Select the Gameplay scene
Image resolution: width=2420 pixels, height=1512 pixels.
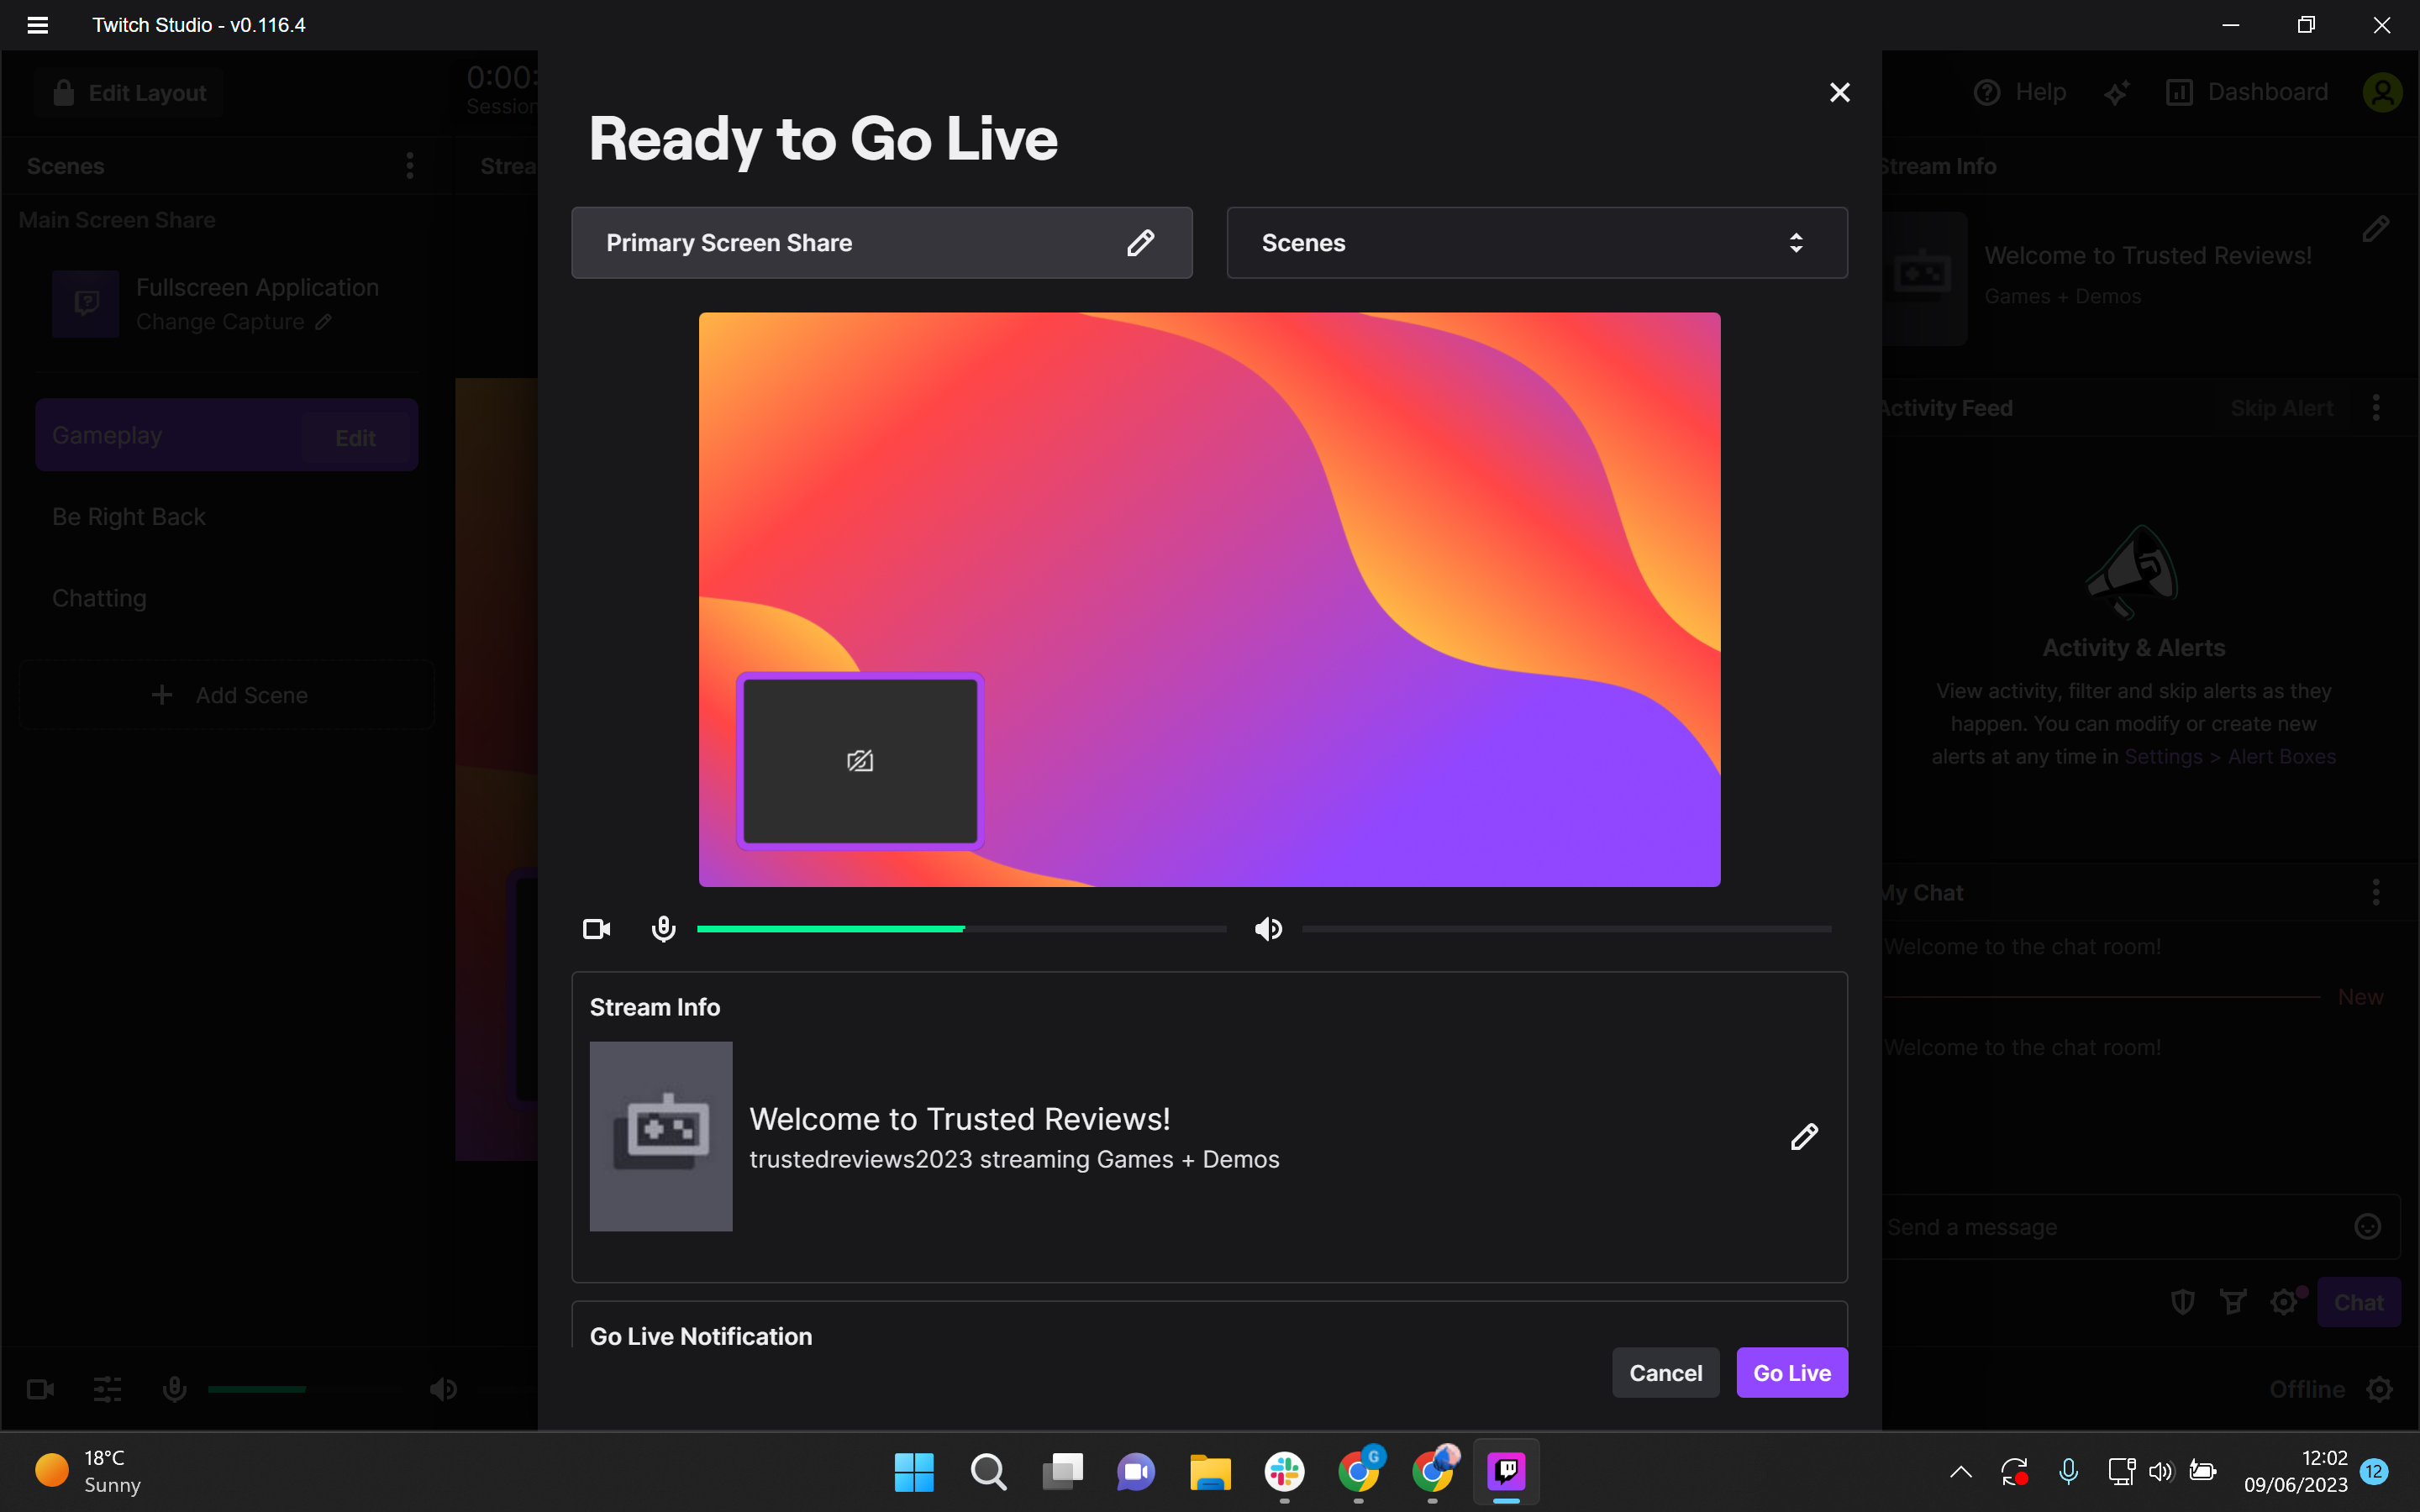tap(226, 435)
